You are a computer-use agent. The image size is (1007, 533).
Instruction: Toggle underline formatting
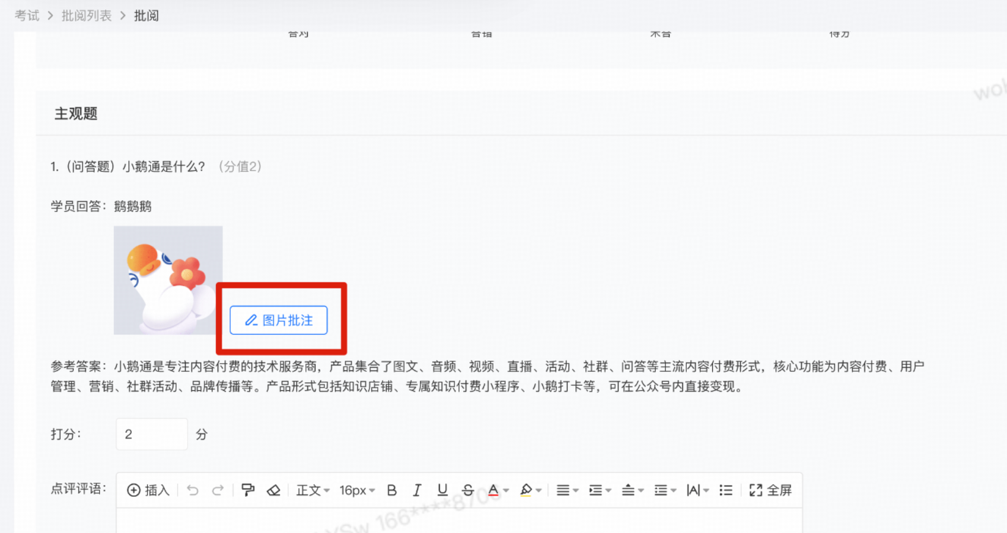point(442,490)
